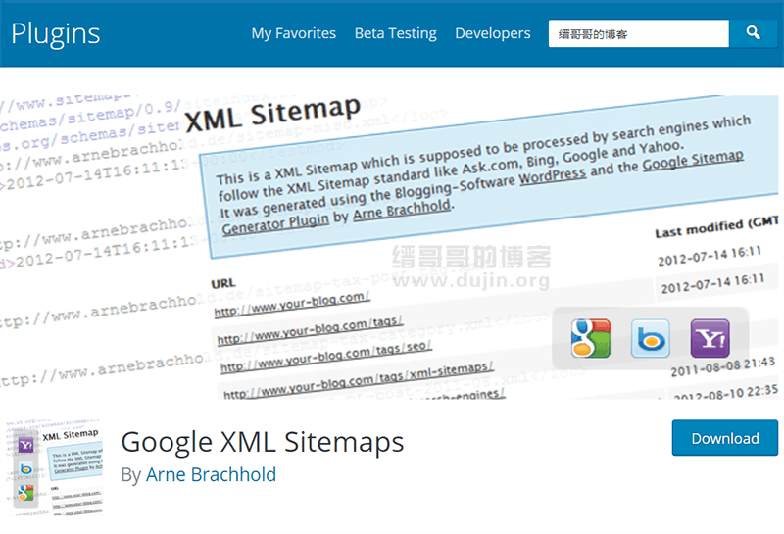Click the Google icon in banner
784x534 pixels.
[x=591, y=338]
